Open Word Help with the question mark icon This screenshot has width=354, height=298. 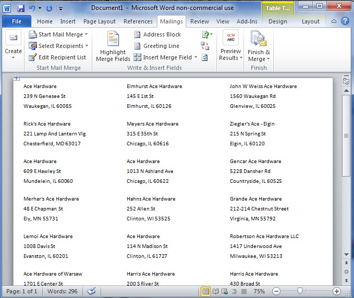(345, 21)
